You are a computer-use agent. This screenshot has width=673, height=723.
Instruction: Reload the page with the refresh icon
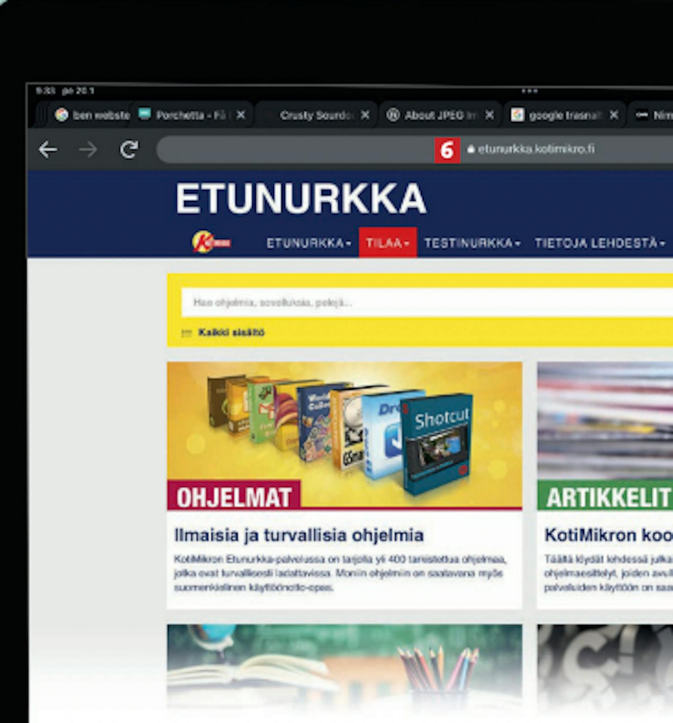click(129, 150)
